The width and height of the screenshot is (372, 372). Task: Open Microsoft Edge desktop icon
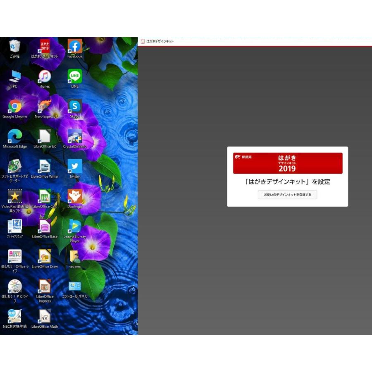coord(15,137)
